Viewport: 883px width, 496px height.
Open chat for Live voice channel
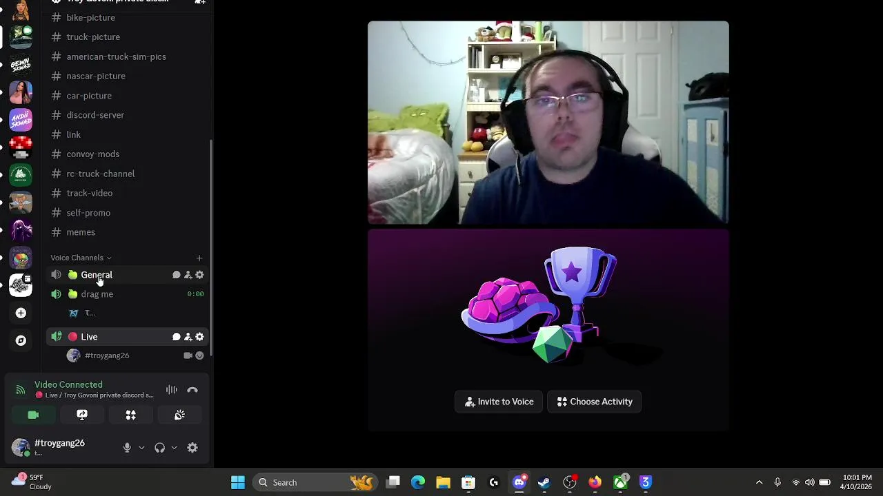point(177,337)
